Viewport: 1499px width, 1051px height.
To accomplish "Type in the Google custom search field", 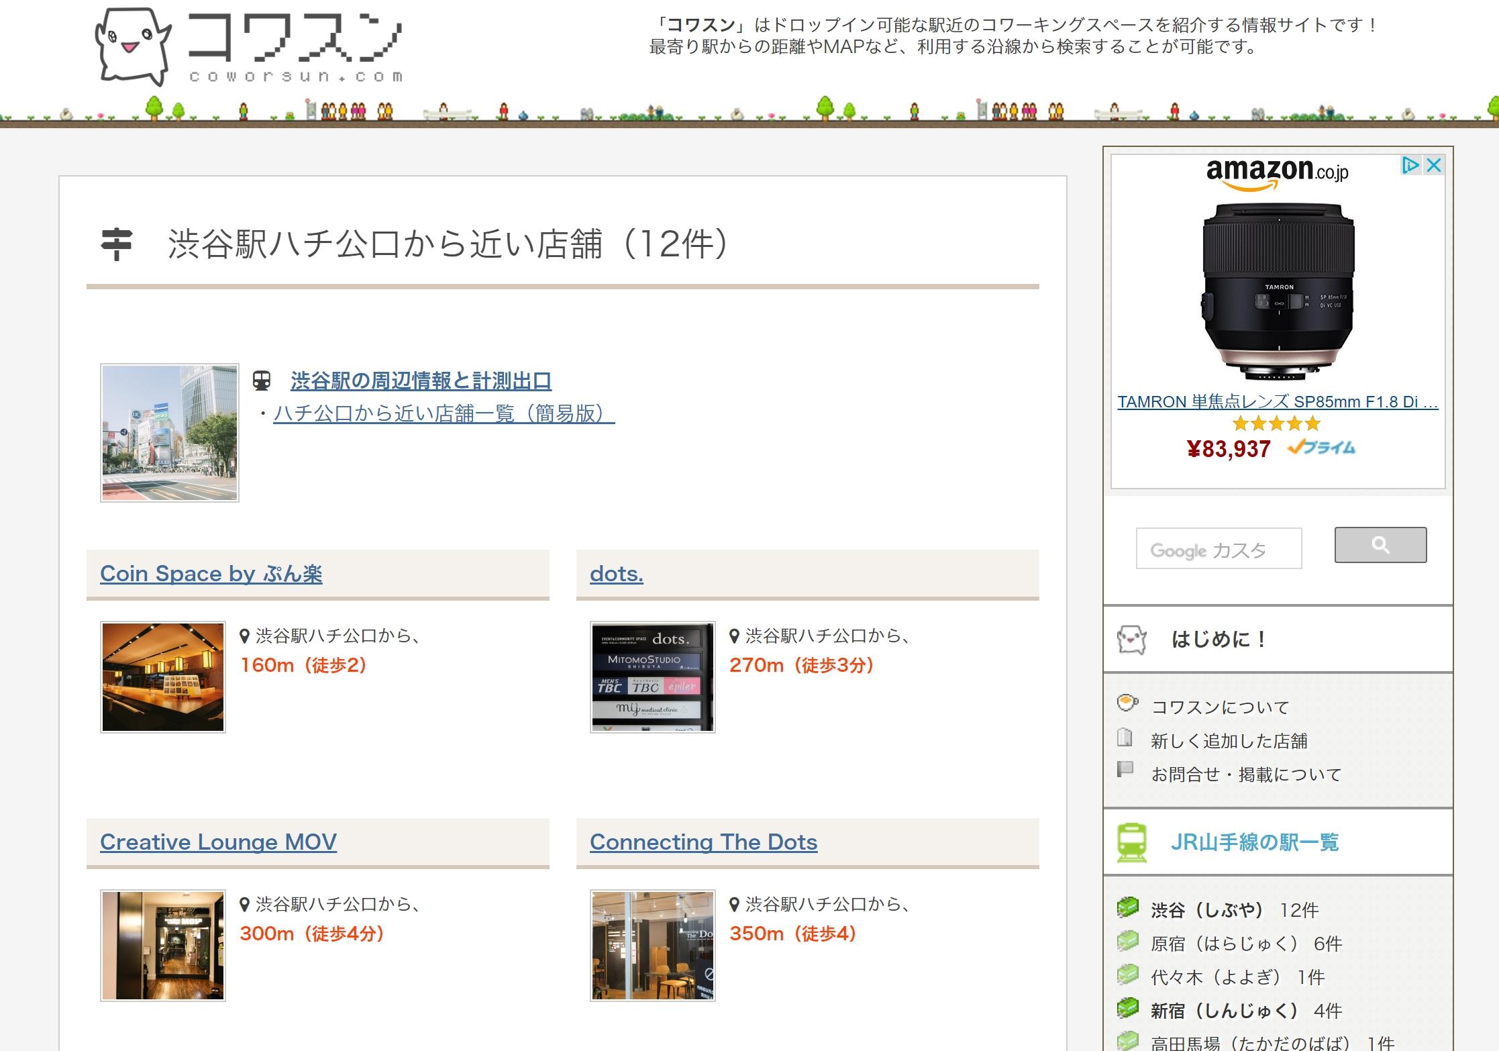I will 1218,548.
